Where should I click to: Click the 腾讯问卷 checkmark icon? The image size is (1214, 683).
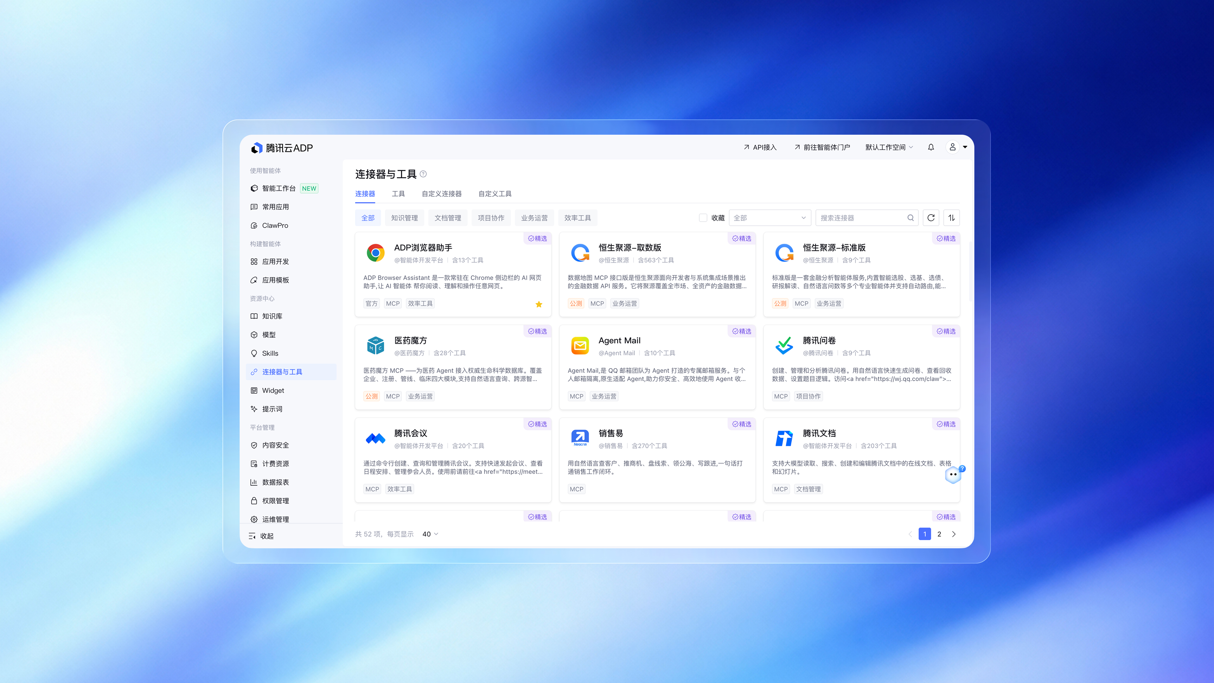[x=784, y=346]
